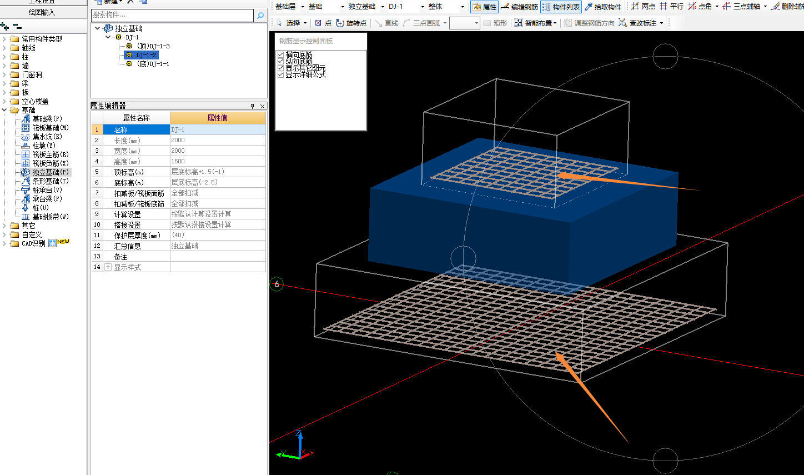Choose 两点 two-point axis tool
This screenshot has width=804, height=475.
643,7
